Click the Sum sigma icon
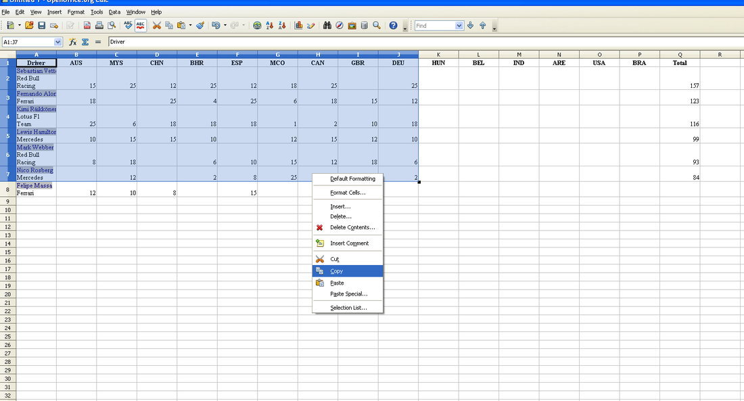 click(85, 42)
